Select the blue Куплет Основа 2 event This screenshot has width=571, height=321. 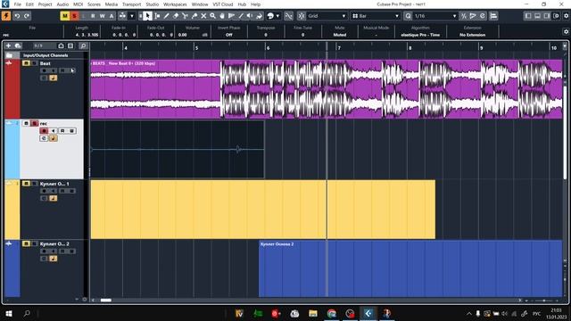pos(410,268)
